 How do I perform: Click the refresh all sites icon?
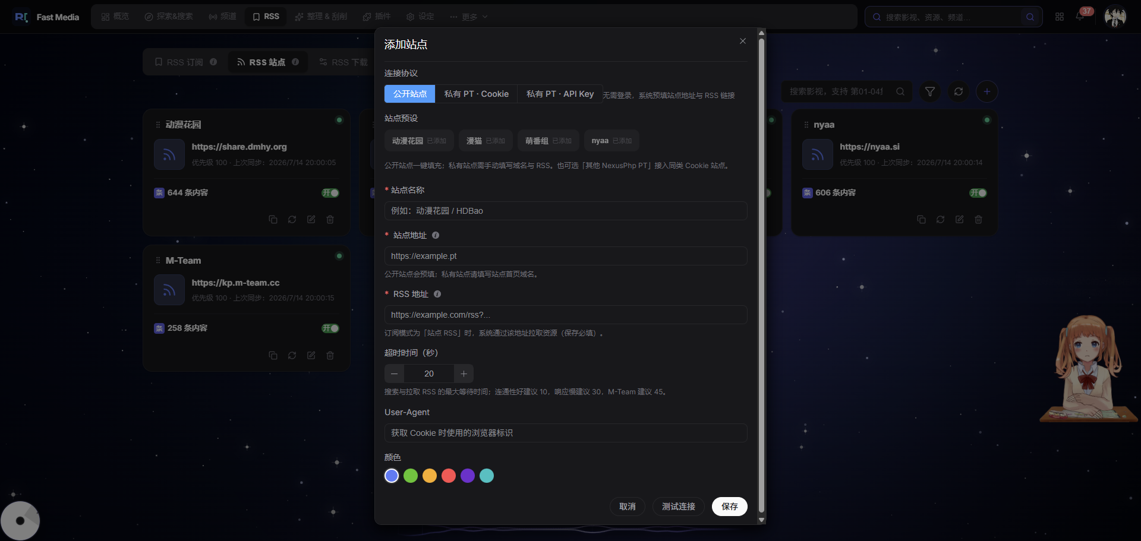959,91
